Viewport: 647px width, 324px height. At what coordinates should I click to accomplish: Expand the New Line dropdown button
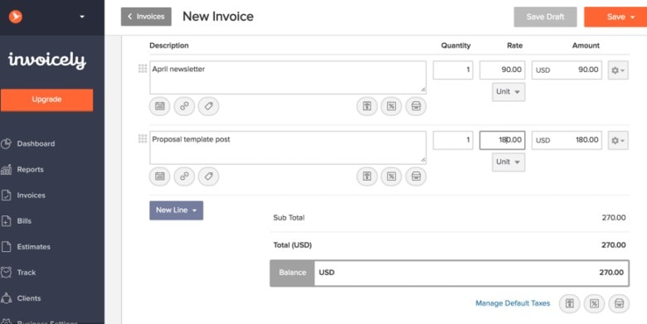(x=176, y=210)
